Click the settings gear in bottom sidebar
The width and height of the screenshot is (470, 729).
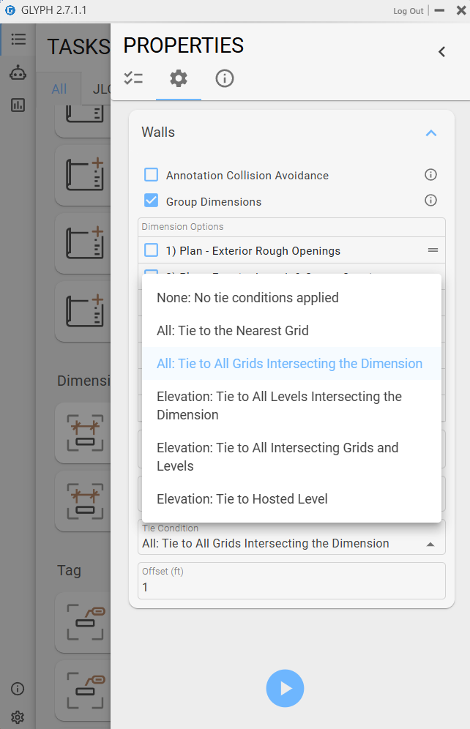tap(18, 717)
